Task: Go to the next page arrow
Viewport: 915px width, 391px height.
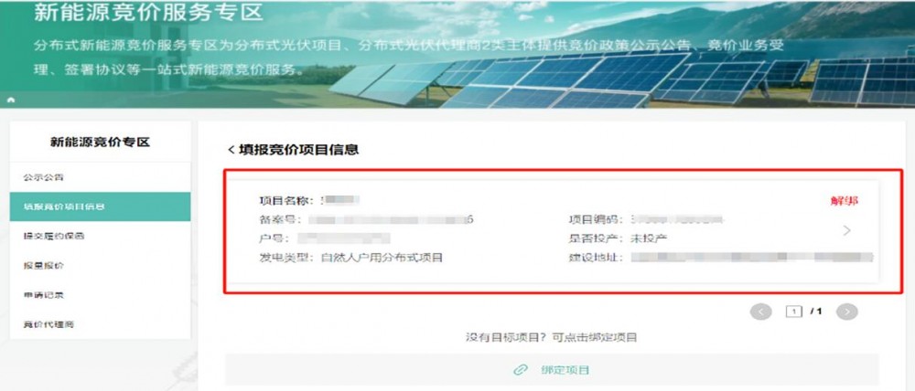Action: [x=847, y=312]
